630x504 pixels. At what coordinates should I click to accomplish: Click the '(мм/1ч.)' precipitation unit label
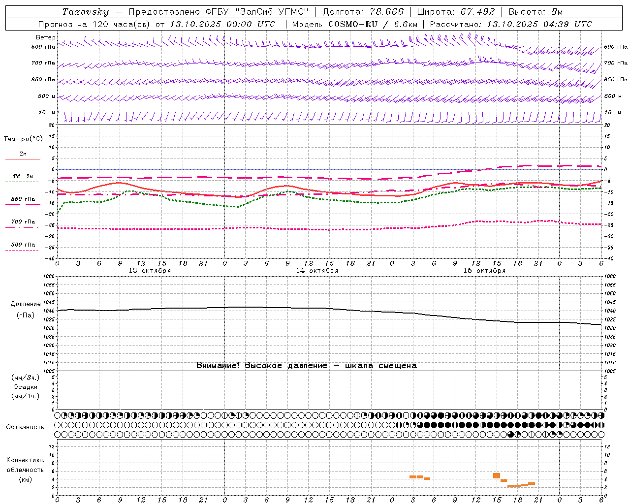[x=25, y=396]
